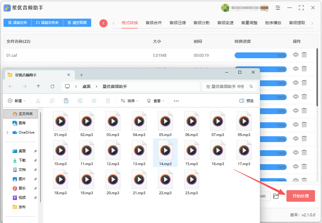Expand the chevron before 星优音频助手 in address bar
Viewport: 322px width, 223px height.
click(x=96, y=86)
